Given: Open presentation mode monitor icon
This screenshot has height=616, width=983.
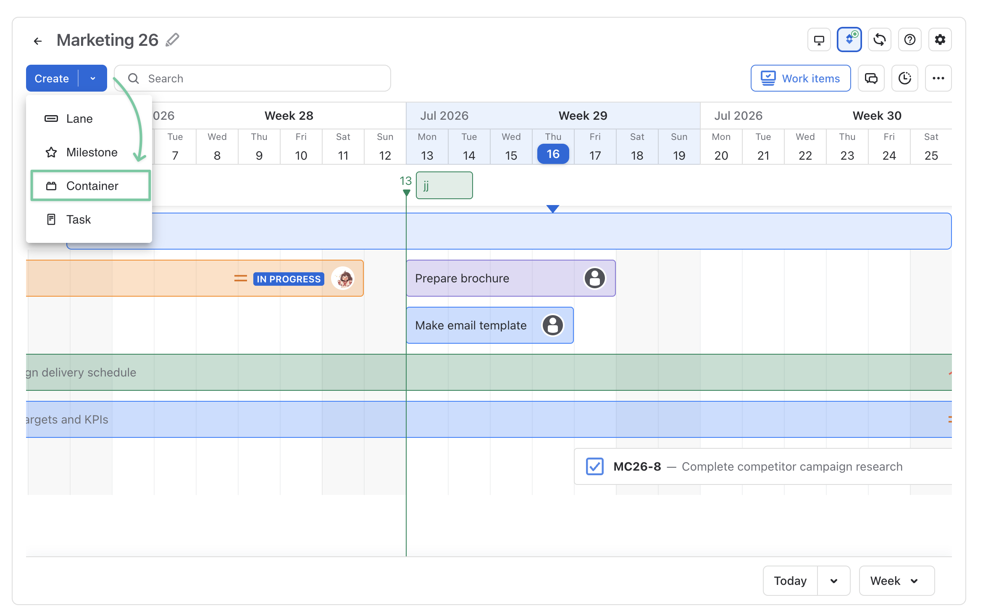Looking at the screenshot, I should point(819,40).
